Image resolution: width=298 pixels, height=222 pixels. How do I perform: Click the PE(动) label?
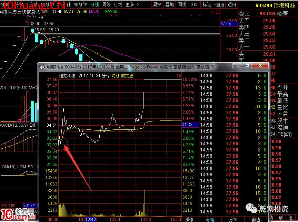tap(284, 134)
